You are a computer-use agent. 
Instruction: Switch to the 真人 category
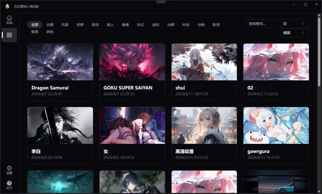point(110,25)
